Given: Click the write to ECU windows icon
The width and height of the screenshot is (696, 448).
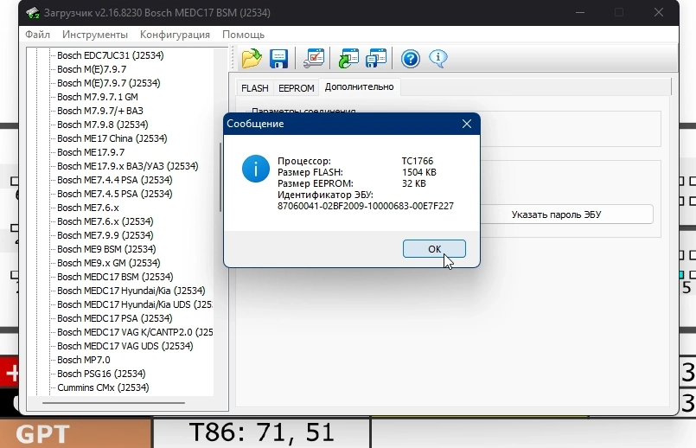Looking at the screenshot, I should pyautogui.click(x=376, y=58).
